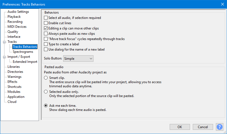Collapse the Tracks tree node
The height and width of the screenshot is (134, 227).
4,42
